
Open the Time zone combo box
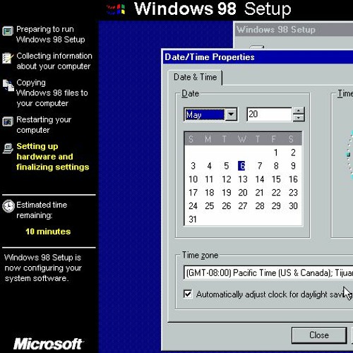coord(268,273)
